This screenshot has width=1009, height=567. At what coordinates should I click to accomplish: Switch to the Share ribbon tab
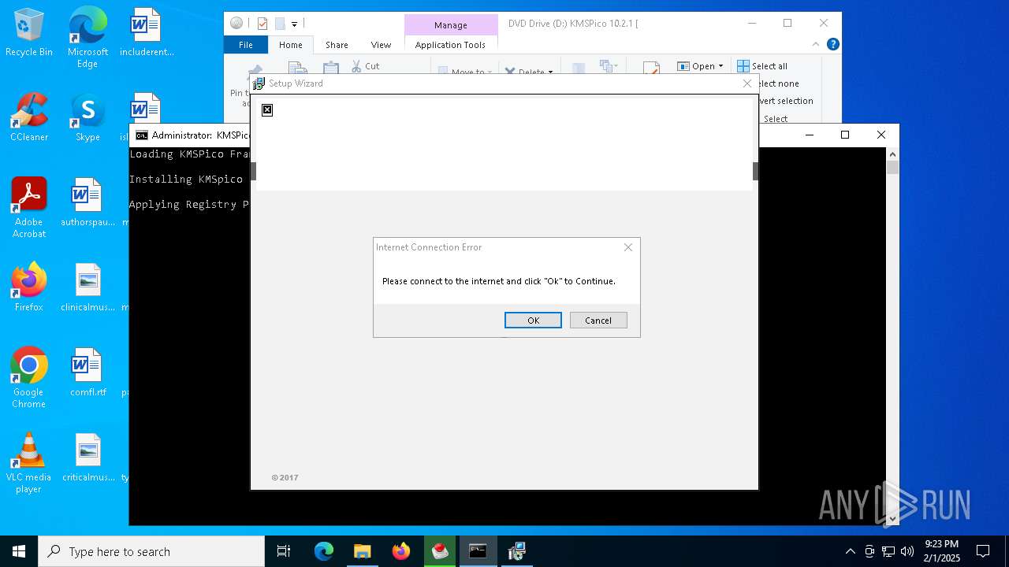(337, 45)
